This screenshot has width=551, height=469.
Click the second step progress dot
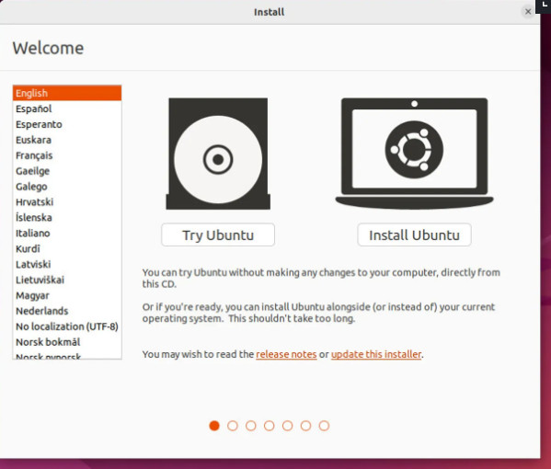pos(233,426)
